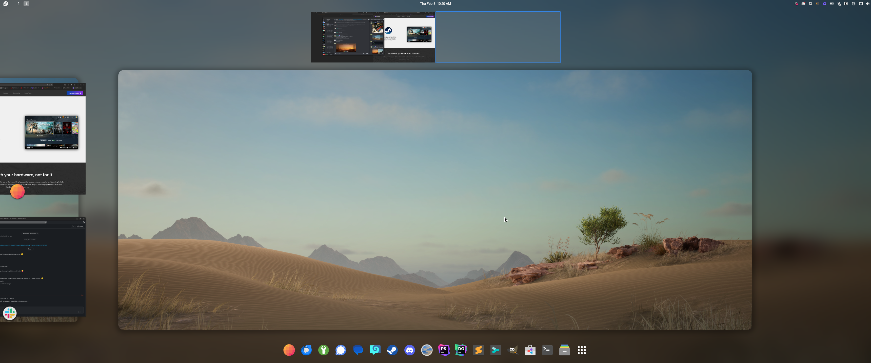Open volume speaker system menu
Screen dimensions: 871x363
(x=867, y=3)
